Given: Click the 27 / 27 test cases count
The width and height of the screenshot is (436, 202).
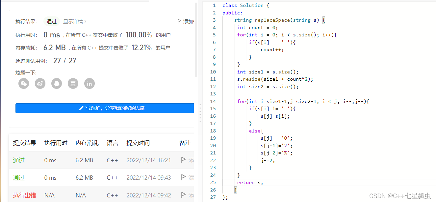Looking at the screenshot, I should (x=65, y=61).
